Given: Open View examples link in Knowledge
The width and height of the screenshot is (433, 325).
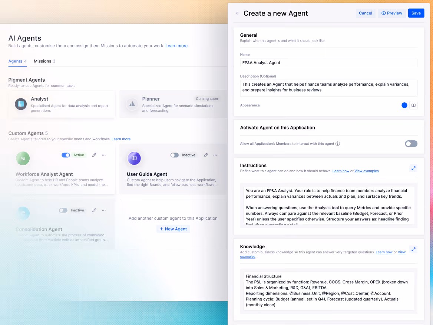Looking at the screenshot, I should [401, 252].
